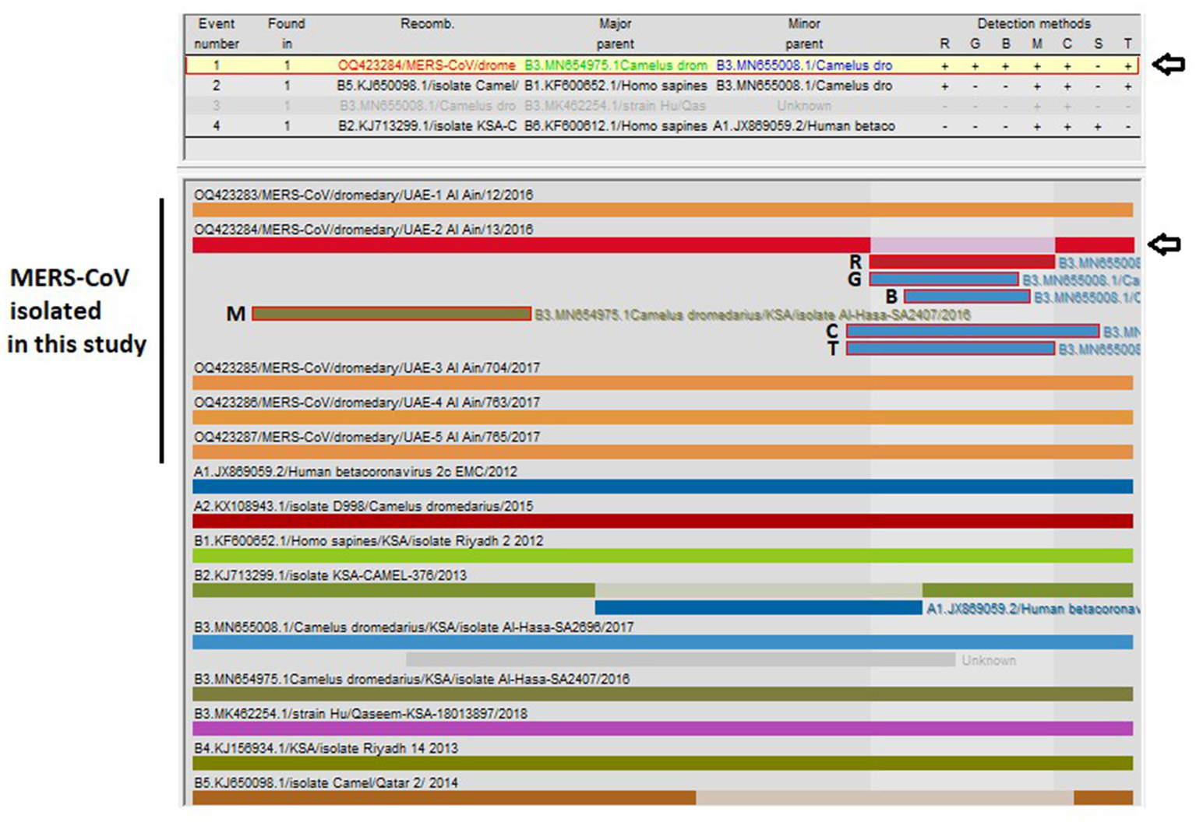Click the olive bar labeled M
Viewport: 1196px width, 826px height.
[391, 314]
